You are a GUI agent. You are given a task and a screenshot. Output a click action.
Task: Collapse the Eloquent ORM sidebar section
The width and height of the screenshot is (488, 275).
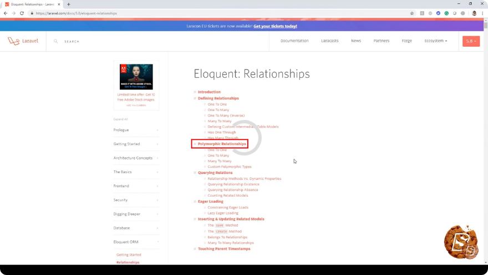pos(136,242)
